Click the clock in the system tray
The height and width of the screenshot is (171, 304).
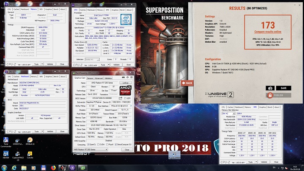click(296, 168)
